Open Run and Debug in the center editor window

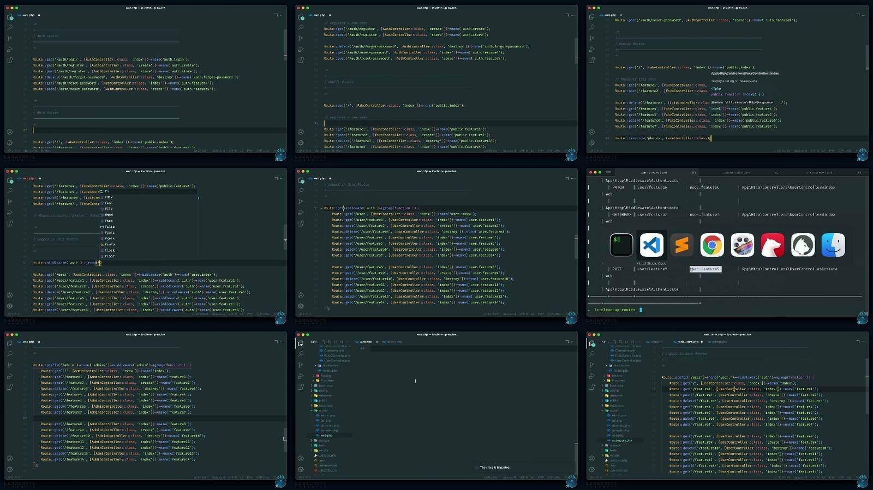click(301, 213)
